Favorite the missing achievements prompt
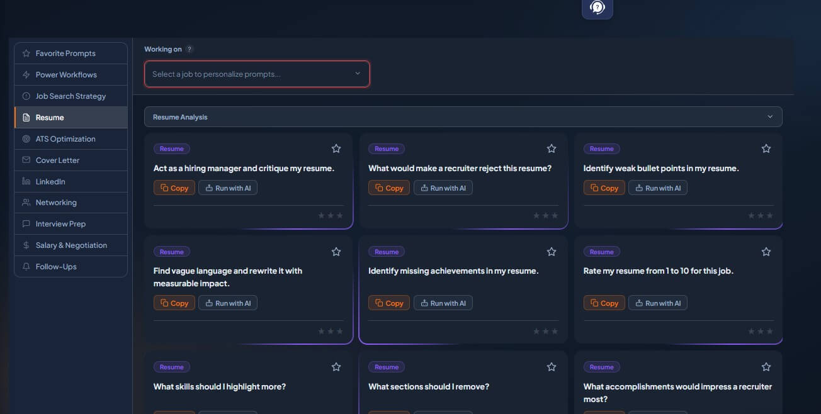 [552, 252]
